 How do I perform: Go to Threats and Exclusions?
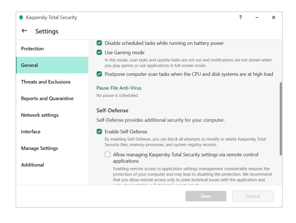46,82
